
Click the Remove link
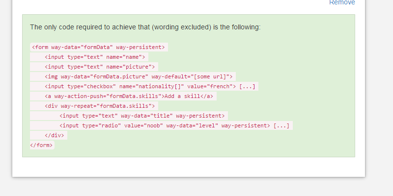pyautogui.click(x=342, y=2)
